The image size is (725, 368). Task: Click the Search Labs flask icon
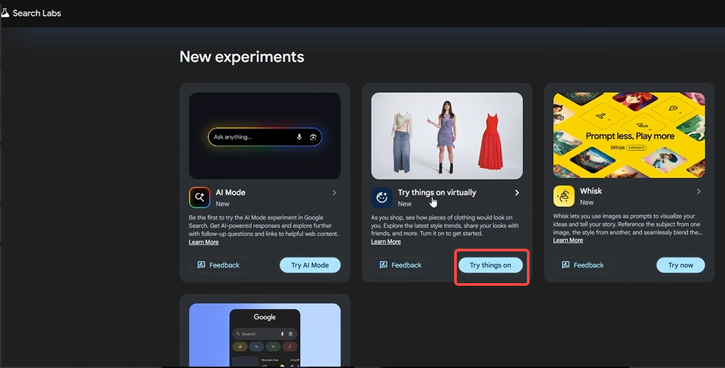(x=5, y=13)
